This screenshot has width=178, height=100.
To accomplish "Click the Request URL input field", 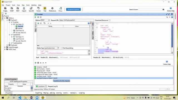I will [76, 20].
